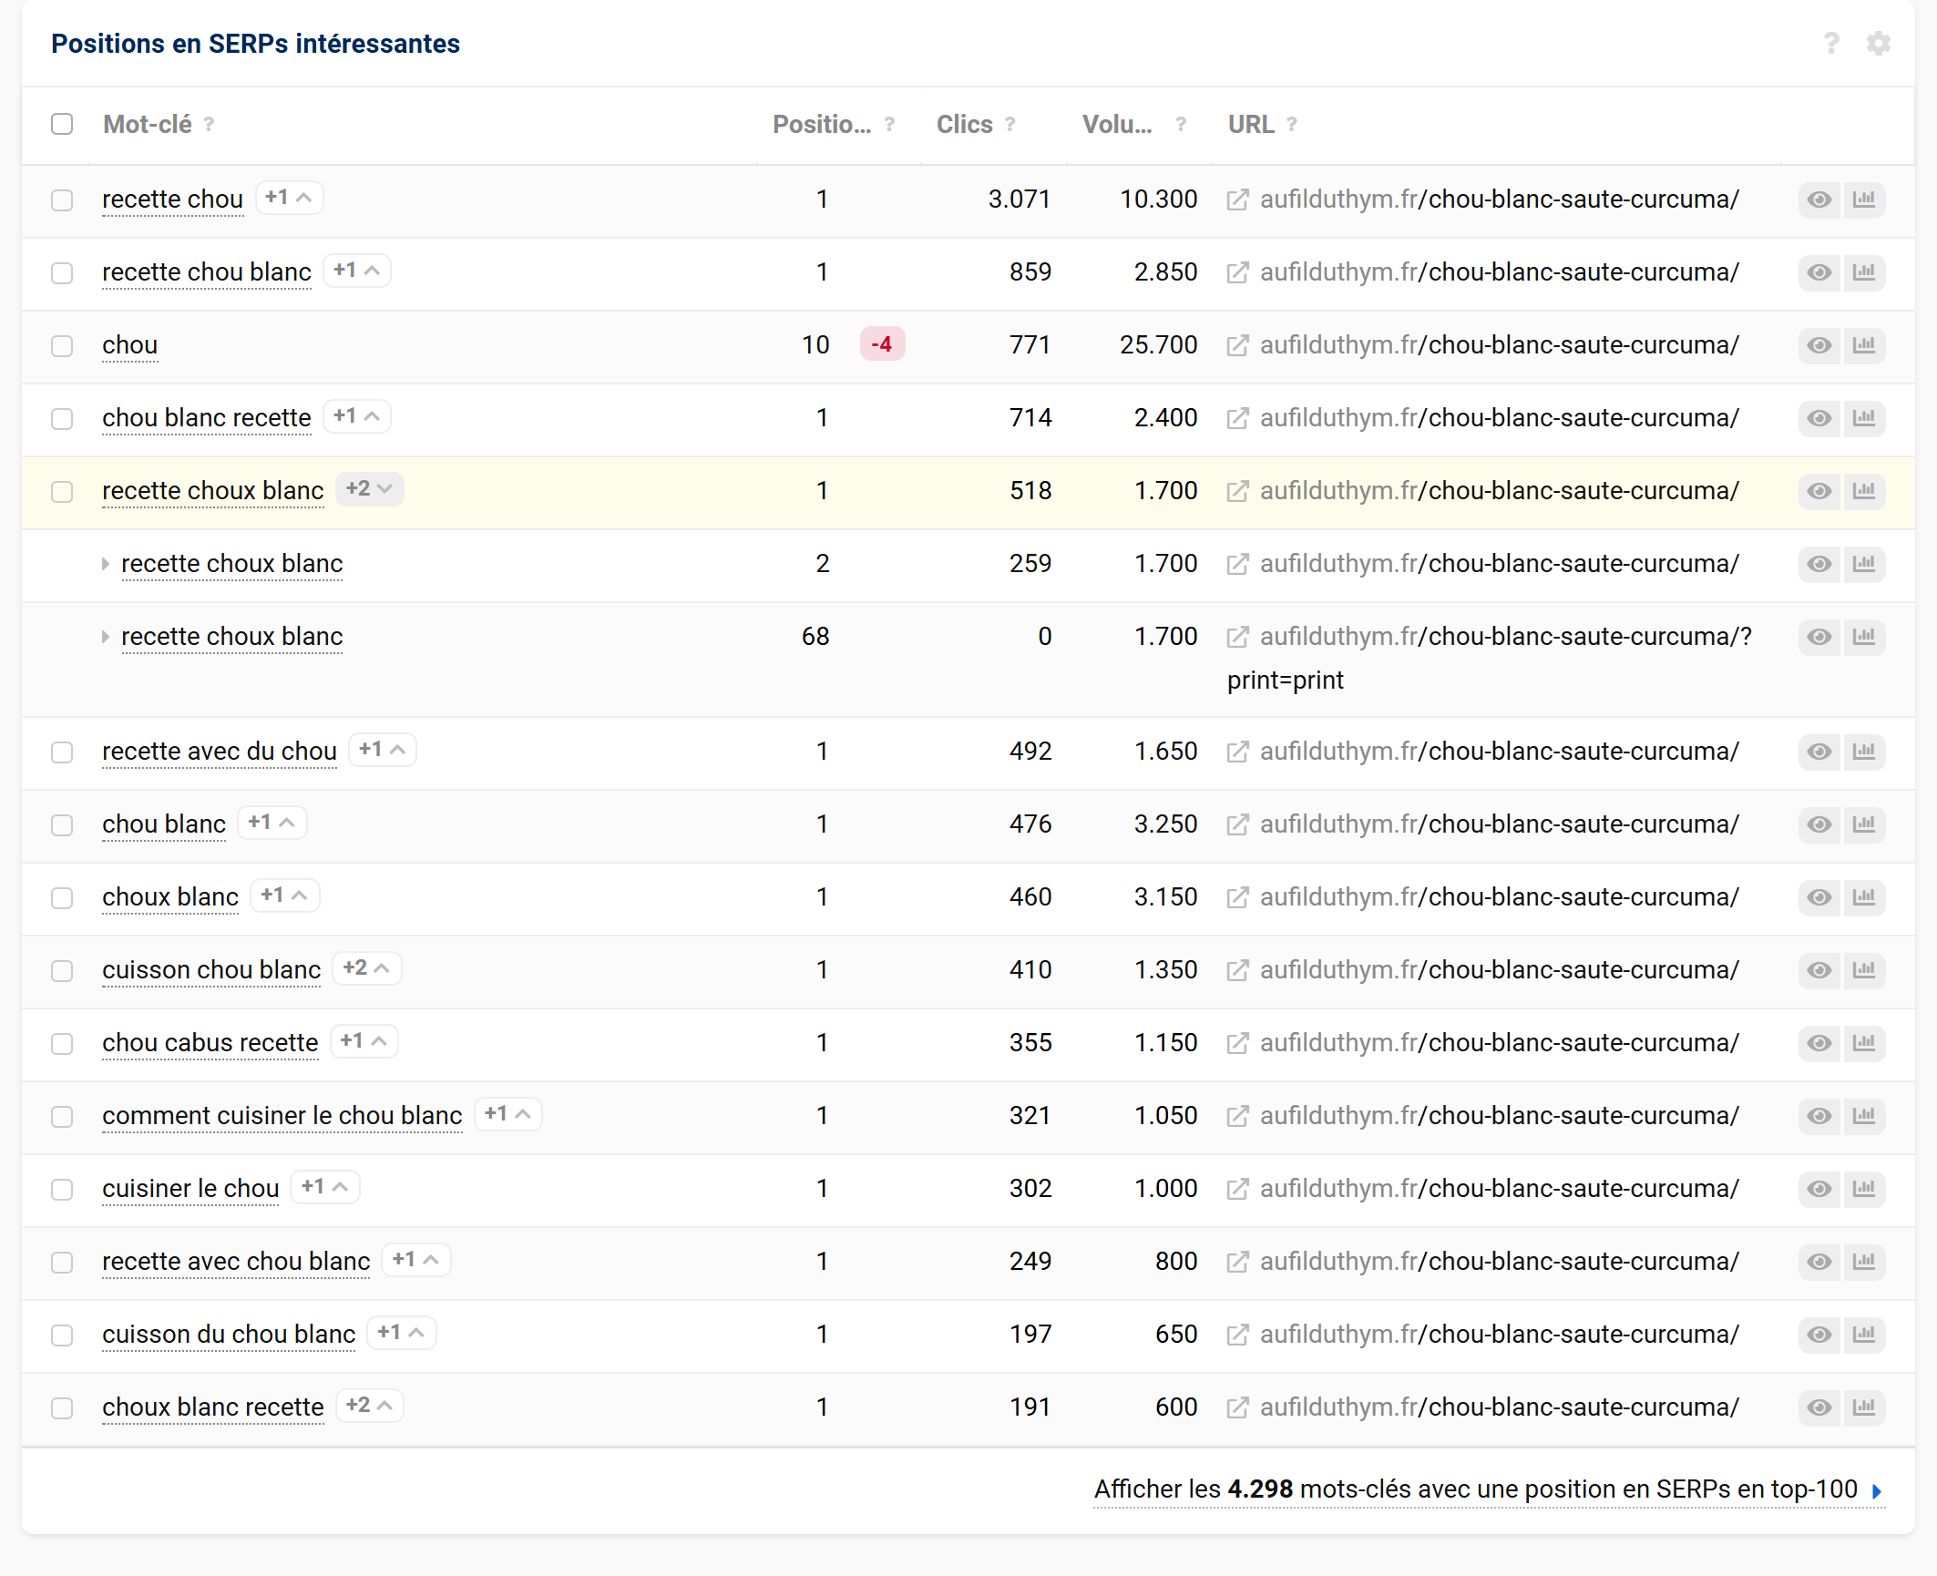Sort by the Clics column header
This screenshot has height=1576, width=1937.
pos(964,125)
